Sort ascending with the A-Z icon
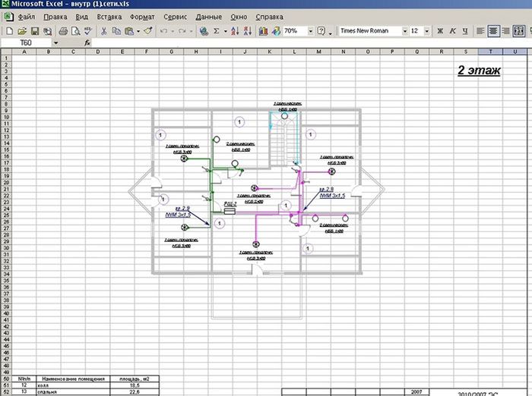 [x=234, y=31]
